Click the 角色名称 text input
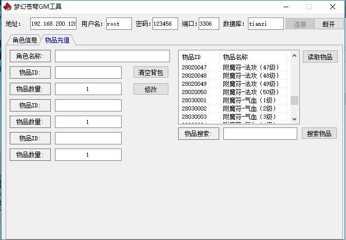Viewport: 346px width, 240px height. tap(112, 56)
